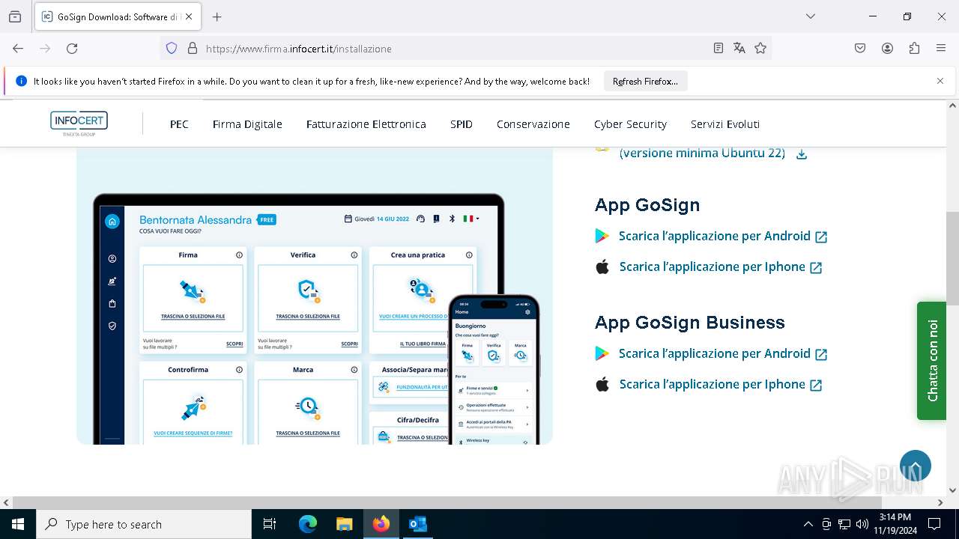This screenshot has width=959, height=539.
Task: Open Firefox from the taskbar
Action: [381, 524]
